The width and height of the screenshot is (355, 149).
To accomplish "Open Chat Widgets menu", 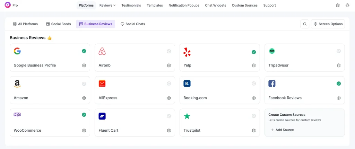I will pos(216,6).
